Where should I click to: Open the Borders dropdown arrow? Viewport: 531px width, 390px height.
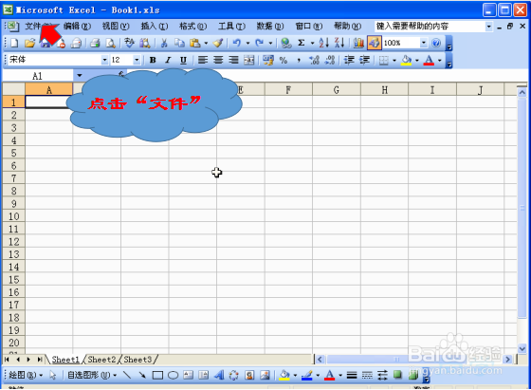394,61
